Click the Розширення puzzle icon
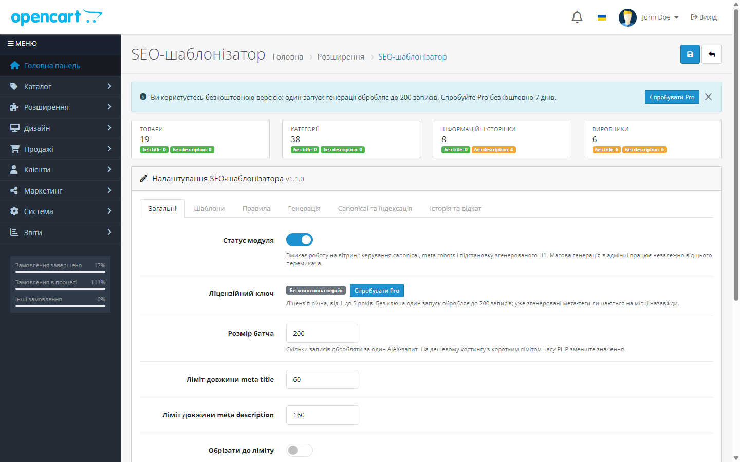This screenshot has width=740, height=462. point(14,107)
